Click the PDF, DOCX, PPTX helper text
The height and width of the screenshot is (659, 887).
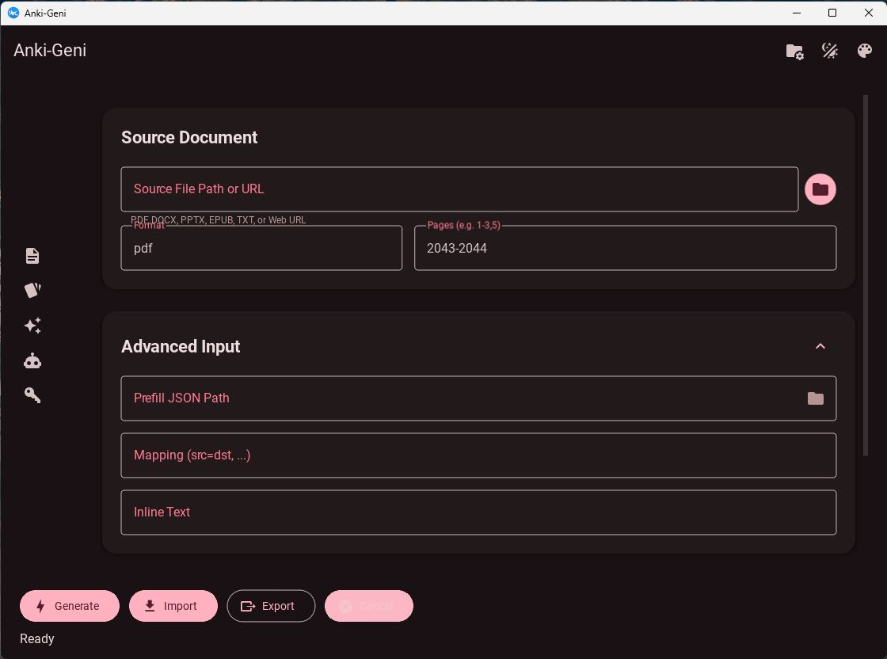(x=219, y=220)
